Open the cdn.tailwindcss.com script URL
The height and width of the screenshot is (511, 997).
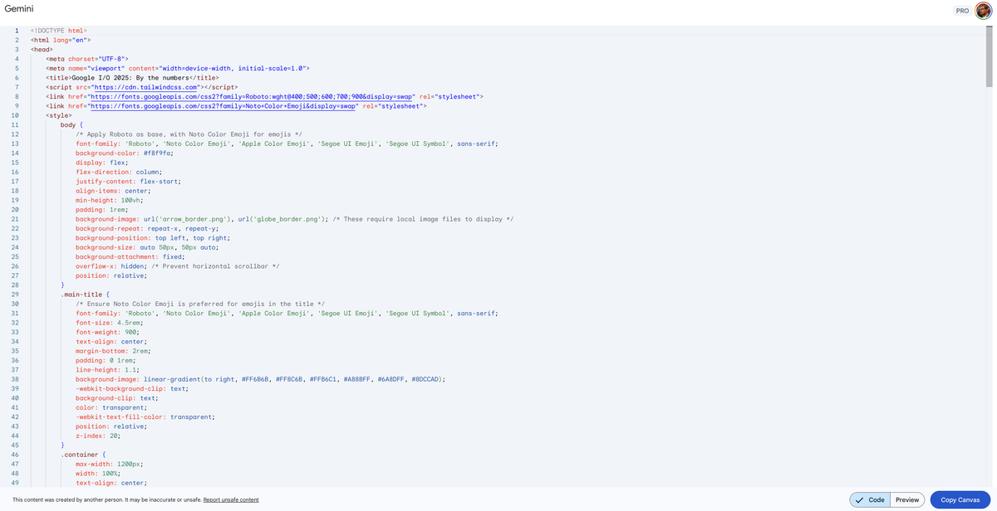point(145,87)
